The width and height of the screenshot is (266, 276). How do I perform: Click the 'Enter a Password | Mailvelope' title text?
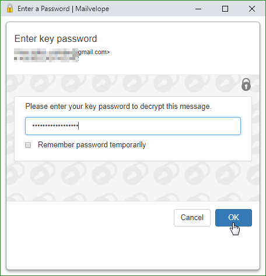(x=63, y=9)
